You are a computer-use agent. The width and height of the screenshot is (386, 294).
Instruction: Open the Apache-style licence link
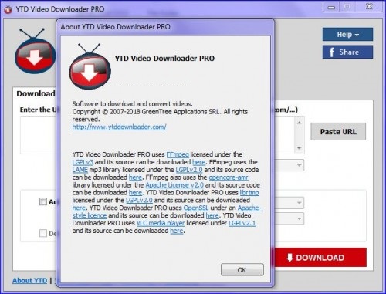[90, 215]
